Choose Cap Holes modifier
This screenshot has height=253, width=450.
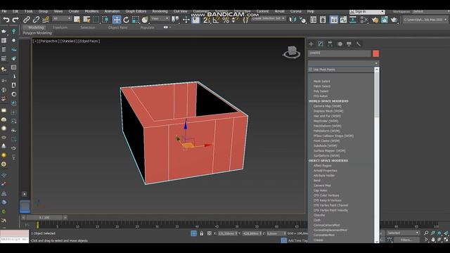(x=321, y=190)
